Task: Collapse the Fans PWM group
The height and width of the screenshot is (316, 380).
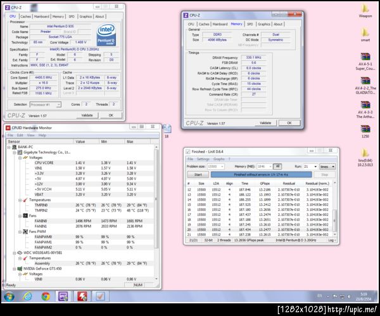Action: click(x=20, y=232)
